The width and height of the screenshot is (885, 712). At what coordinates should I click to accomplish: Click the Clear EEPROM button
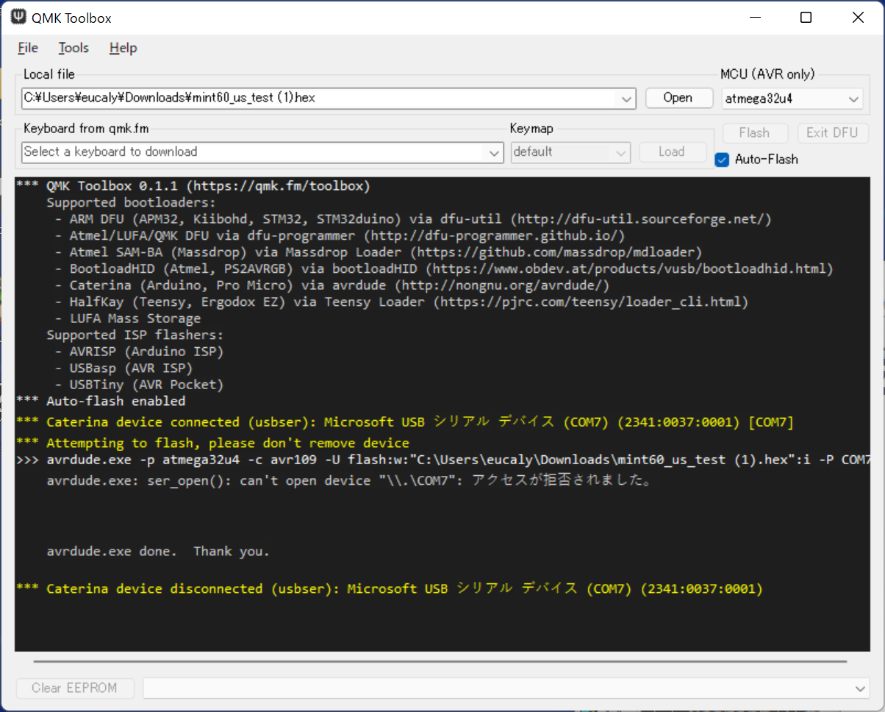click(x=74, y=688)
